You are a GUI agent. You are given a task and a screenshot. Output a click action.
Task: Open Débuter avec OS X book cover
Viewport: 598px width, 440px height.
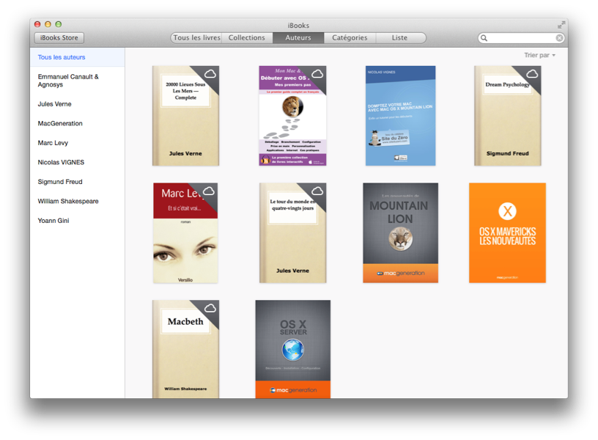[x=292, y=116]
